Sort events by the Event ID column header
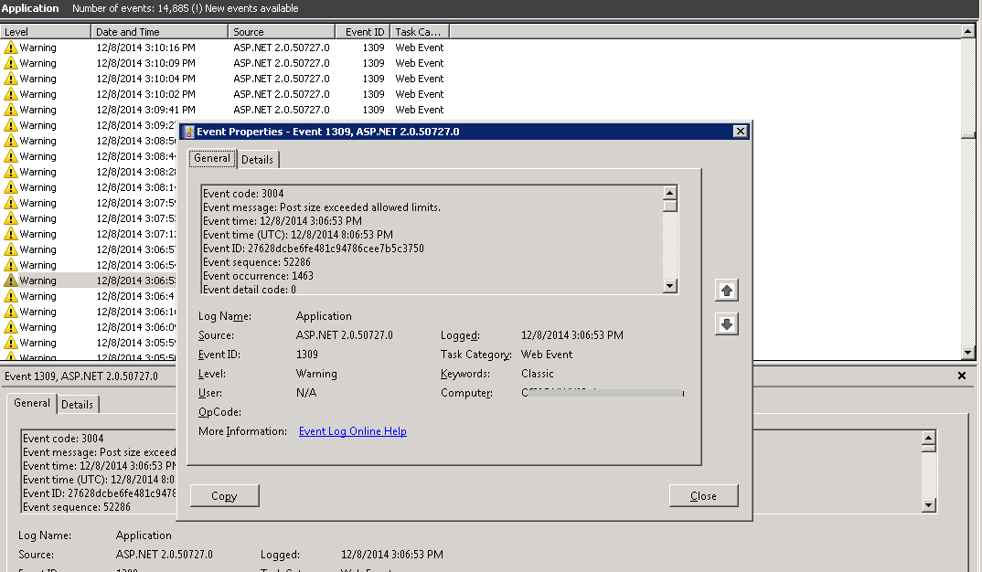Viewport: 982px width, 572px height. (362, 30)
